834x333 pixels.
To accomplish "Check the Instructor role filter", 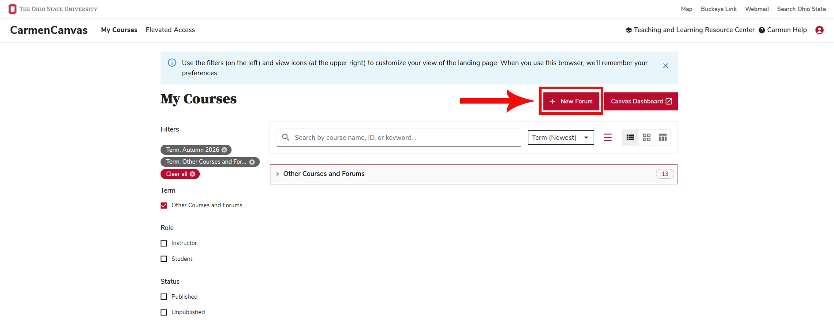I will click(x=164, y=243).
